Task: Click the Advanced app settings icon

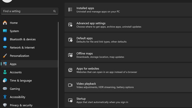Action: pyautogui.click(x=70, y=25)
